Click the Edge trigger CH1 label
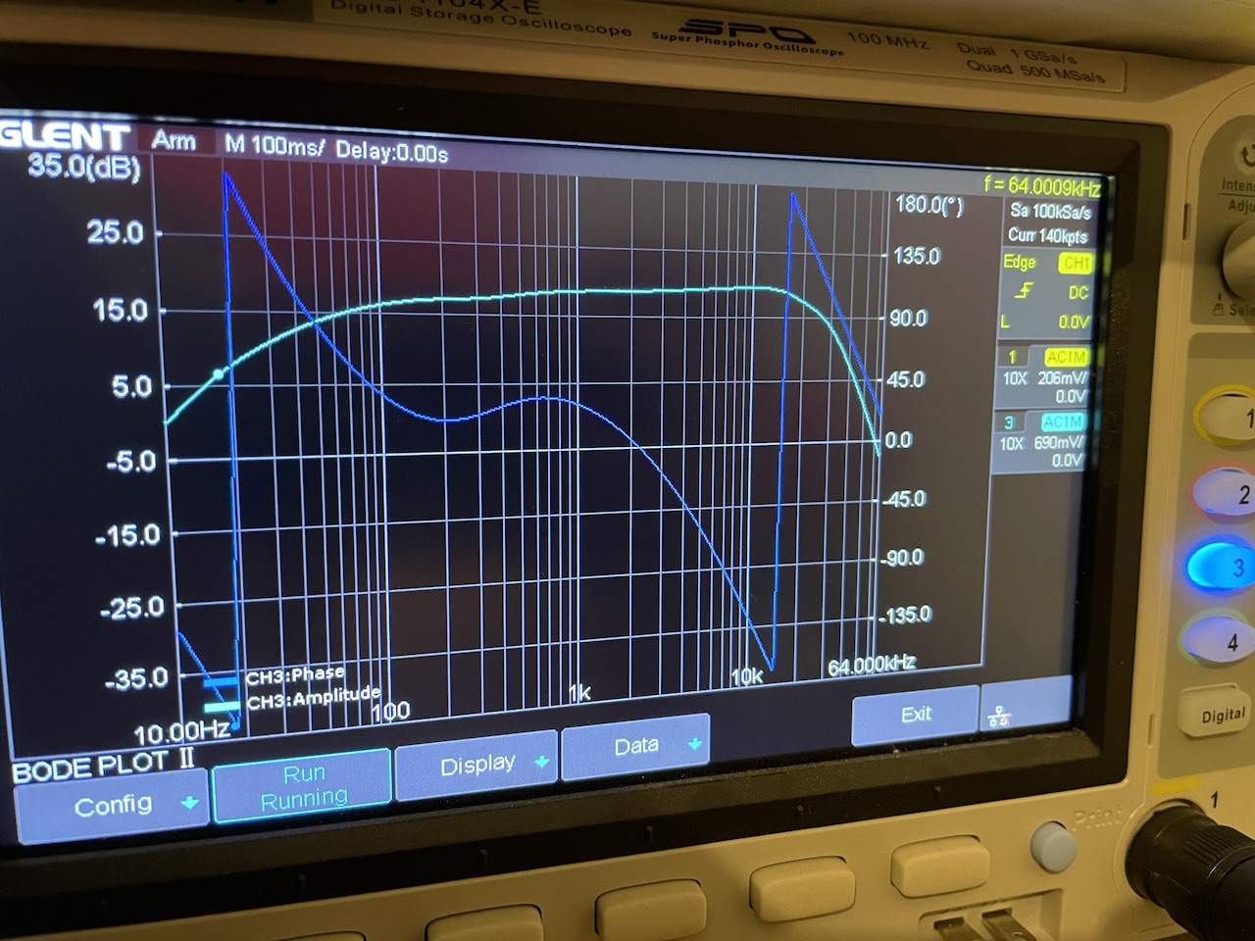The width and height of the screenshot is (1255, 941). point(1076,263)
